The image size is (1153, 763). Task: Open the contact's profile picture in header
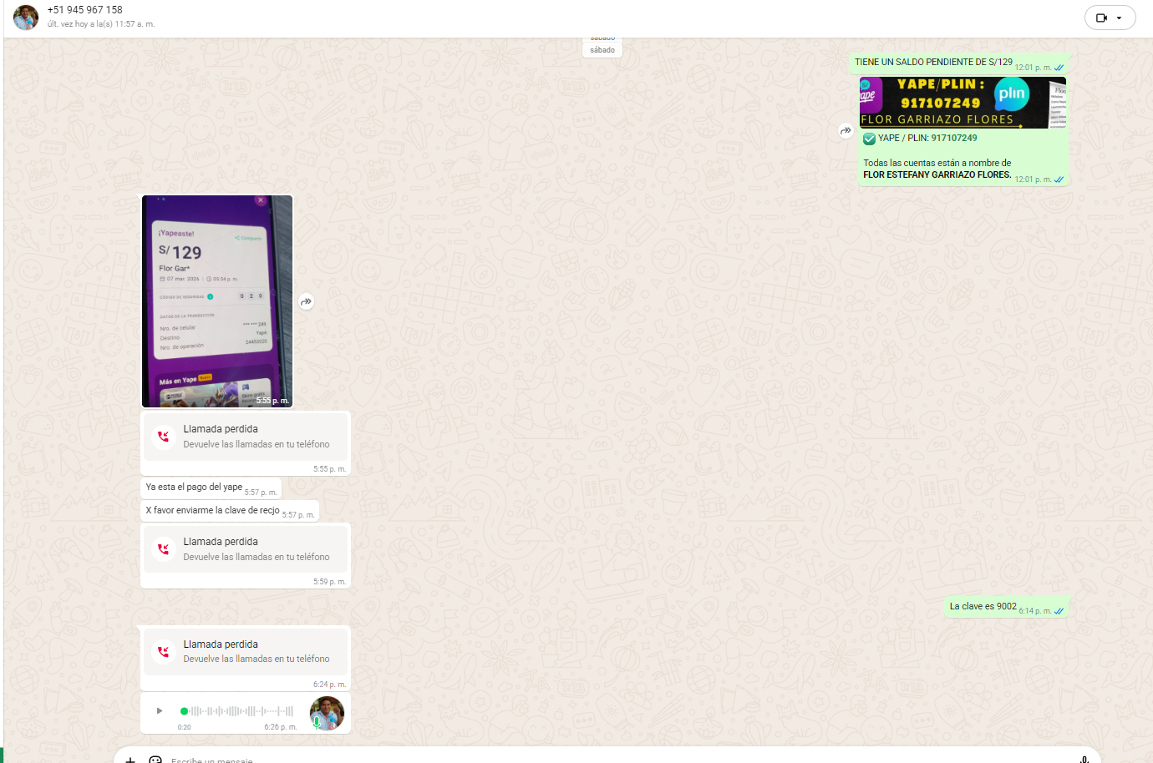pyautogui.click(x=26, y=17)
